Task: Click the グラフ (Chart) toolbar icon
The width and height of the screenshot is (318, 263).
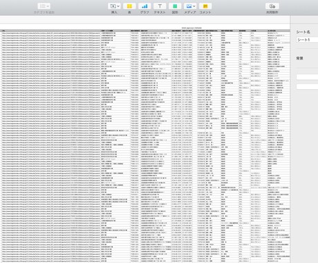Action: tap(144, 6)
